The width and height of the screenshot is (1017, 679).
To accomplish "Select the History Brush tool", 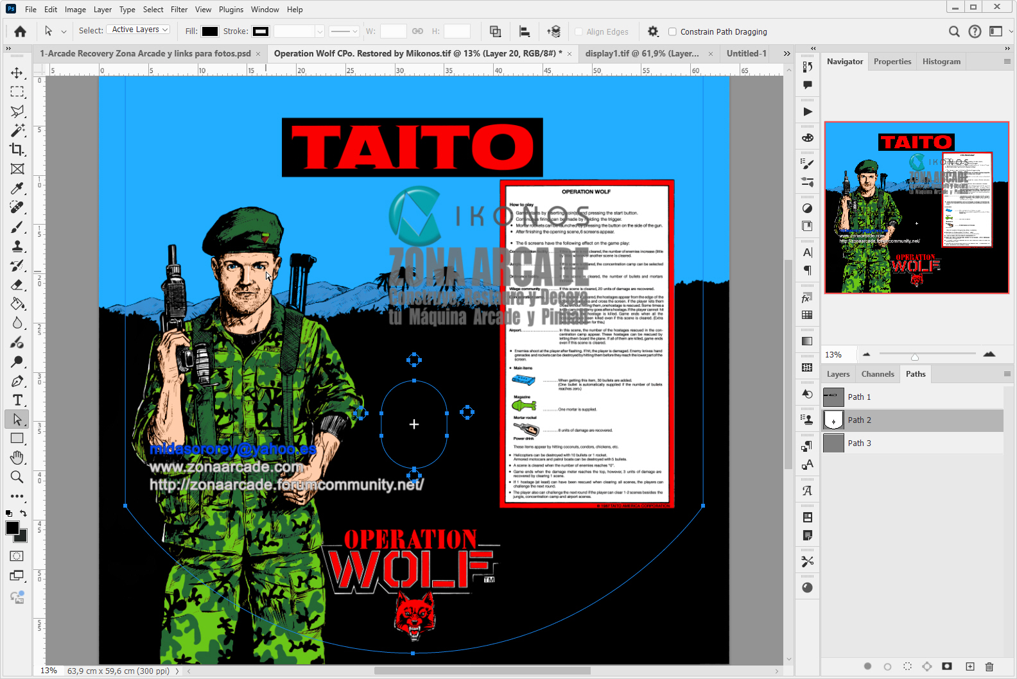I will [17, 266].
